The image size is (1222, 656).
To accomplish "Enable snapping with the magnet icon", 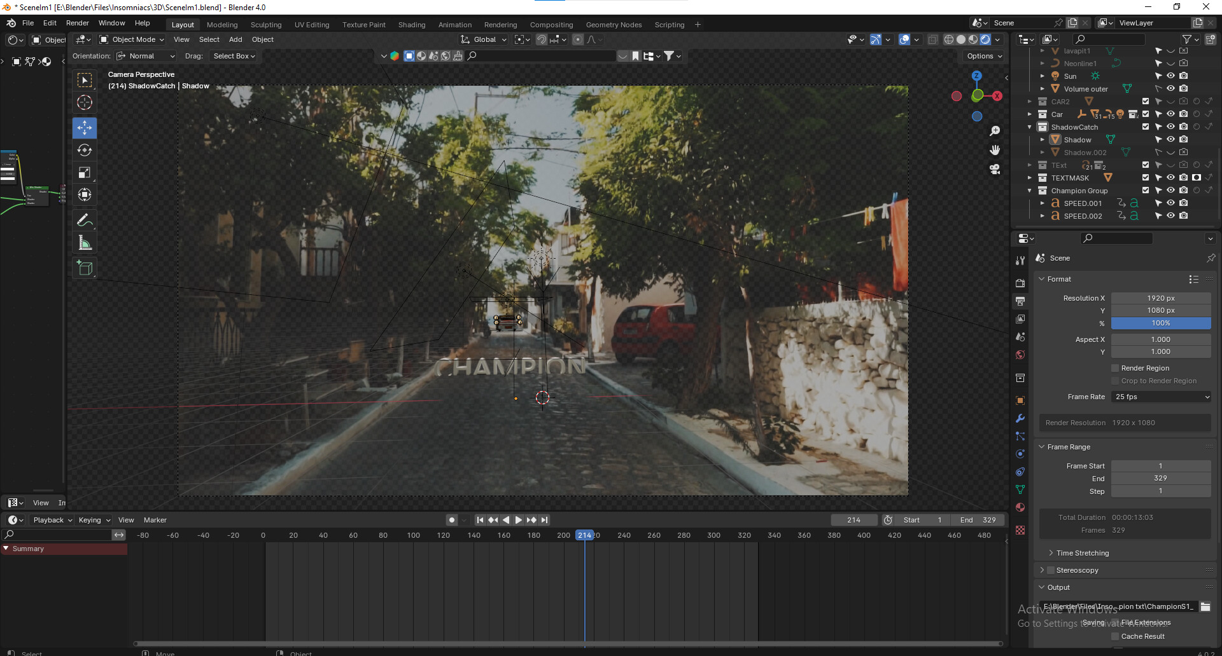I will click(540, 39).
